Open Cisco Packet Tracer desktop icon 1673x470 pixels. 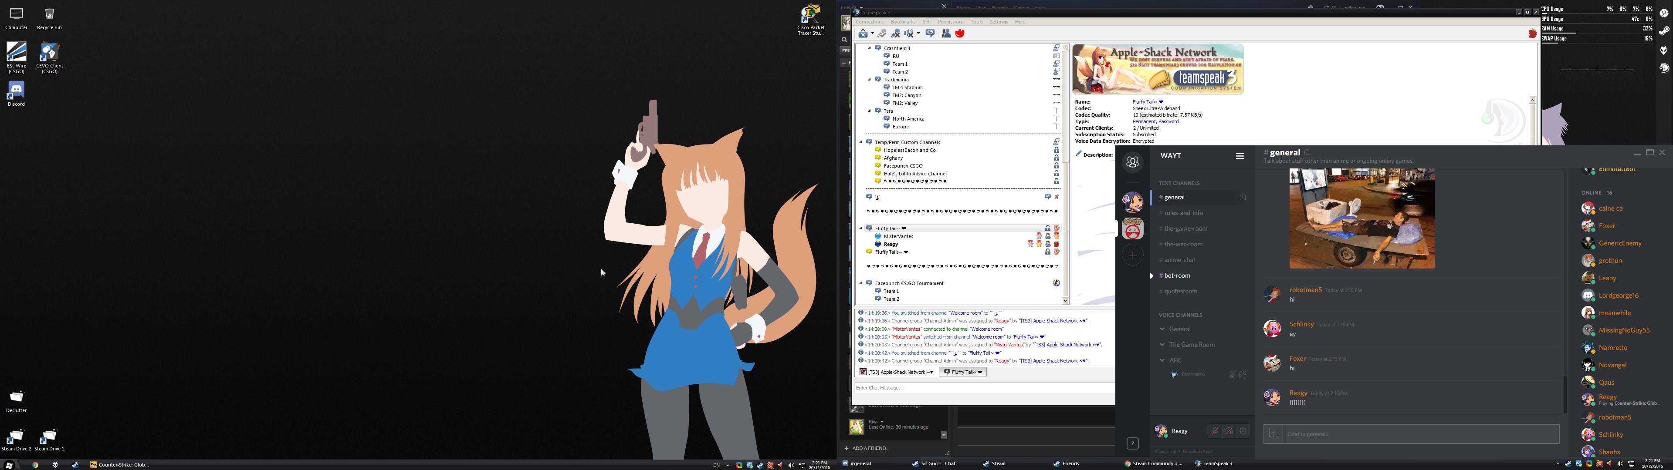pyautogui.click(x=810, y=20)
